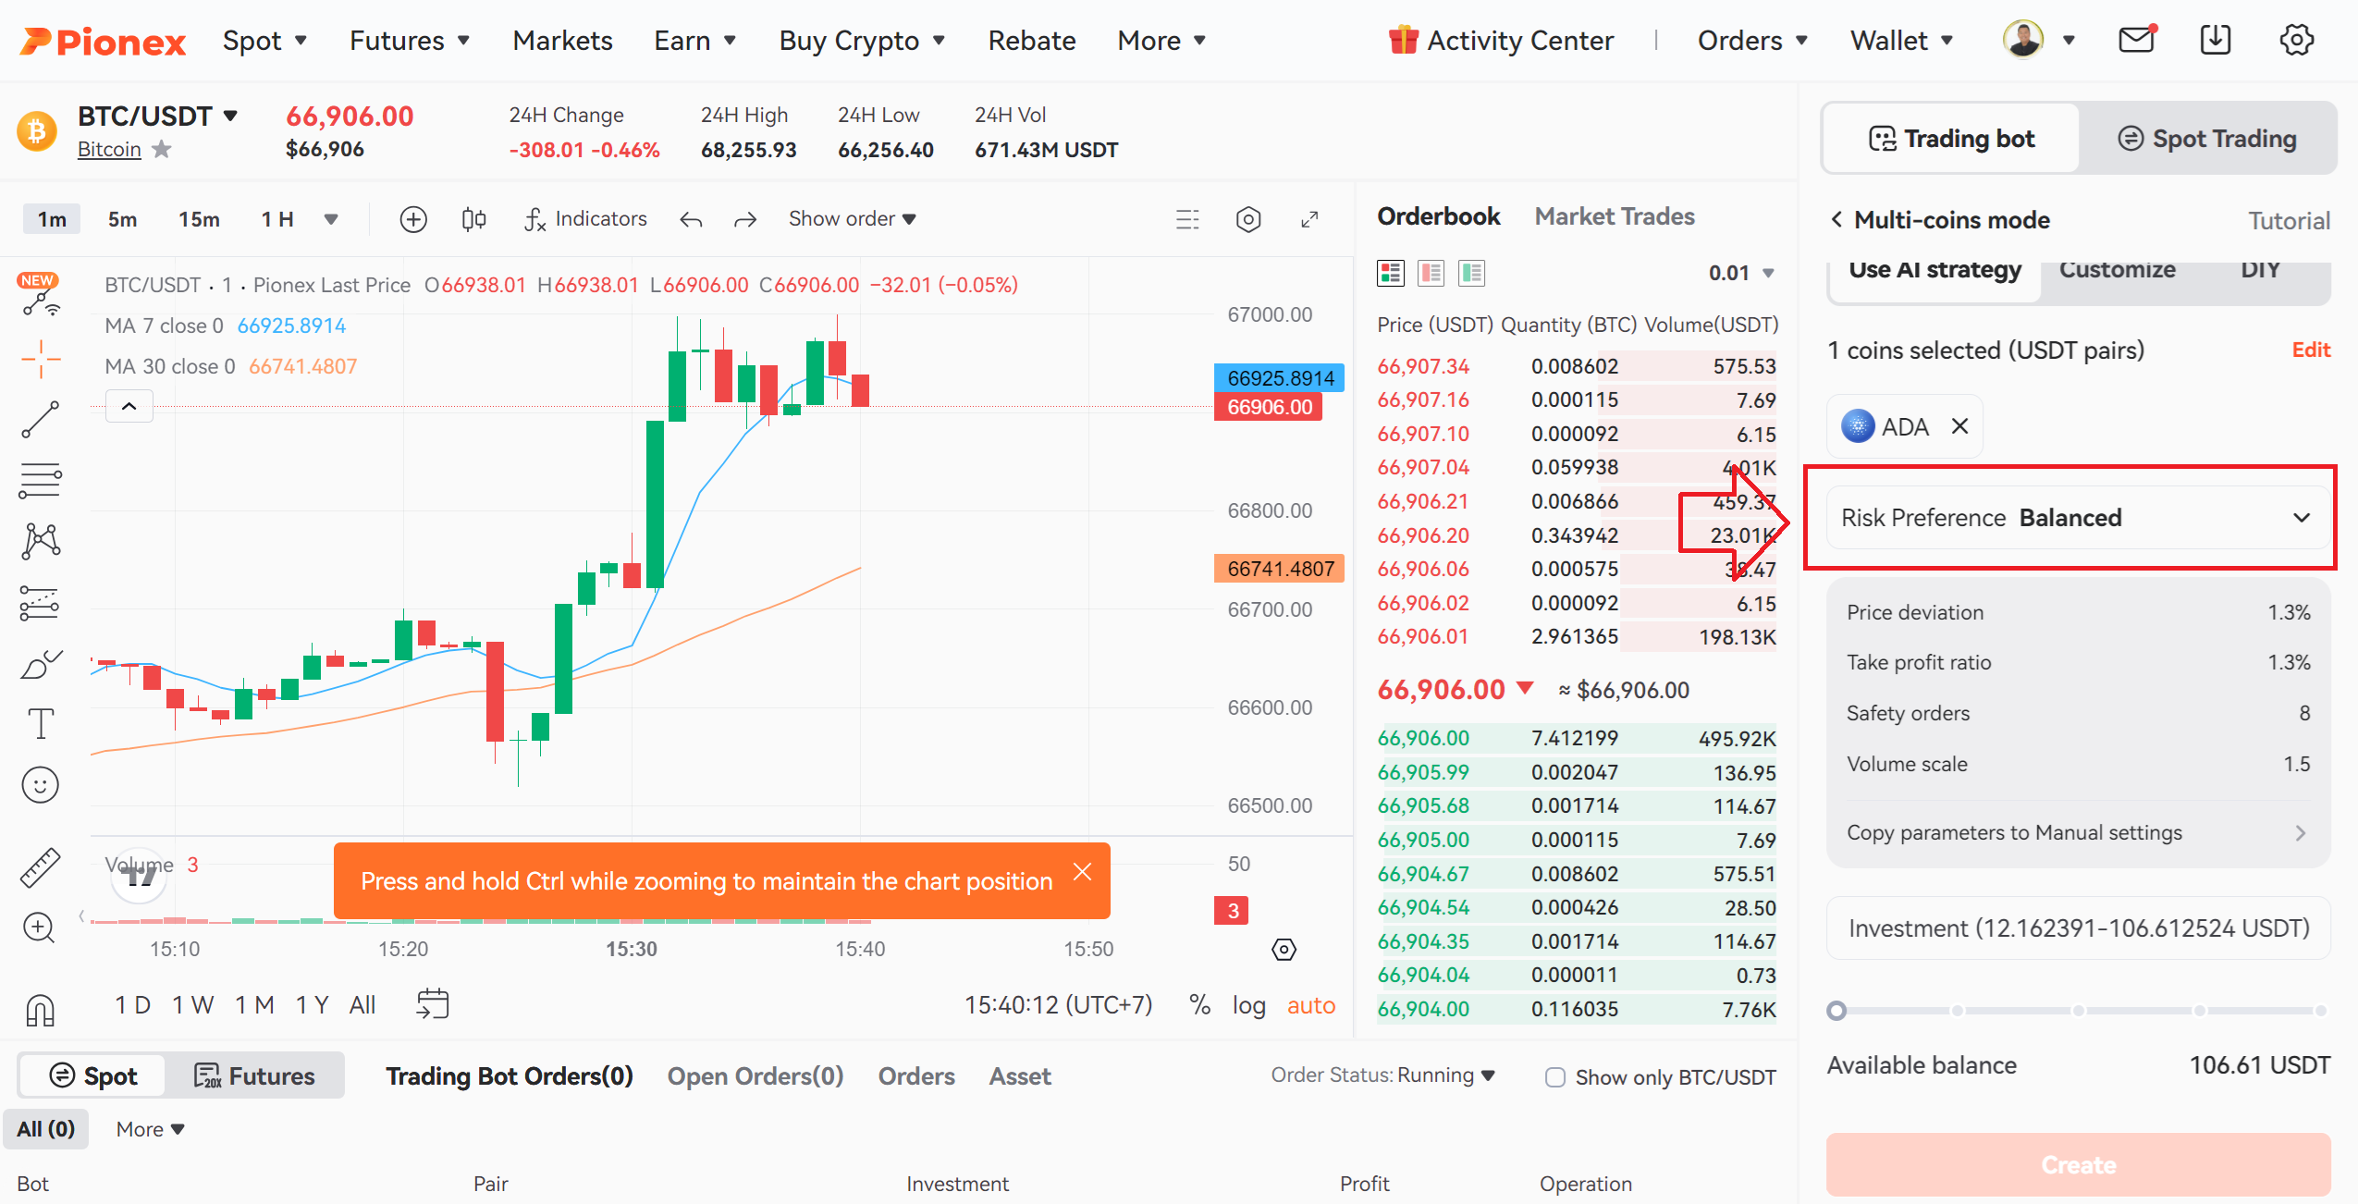
Task: Select the pattern drawing tool
Action: pos(41,542)
